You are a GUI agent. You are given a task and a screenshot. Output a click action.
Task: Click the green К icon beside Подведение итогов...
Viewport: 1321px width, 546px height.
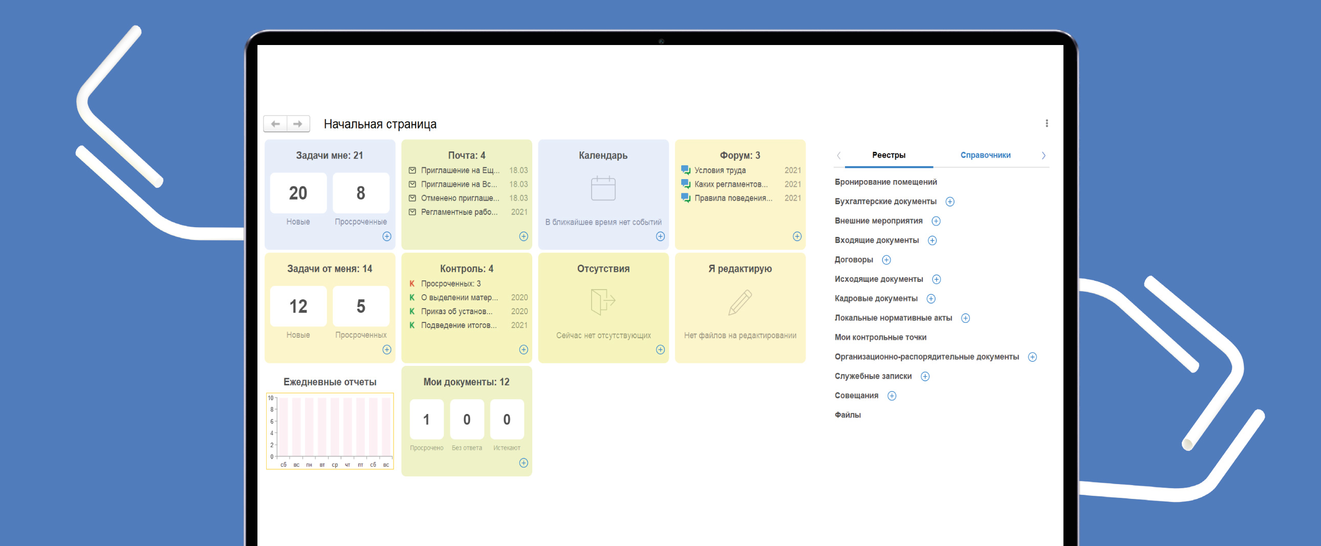tap(413, 324)
